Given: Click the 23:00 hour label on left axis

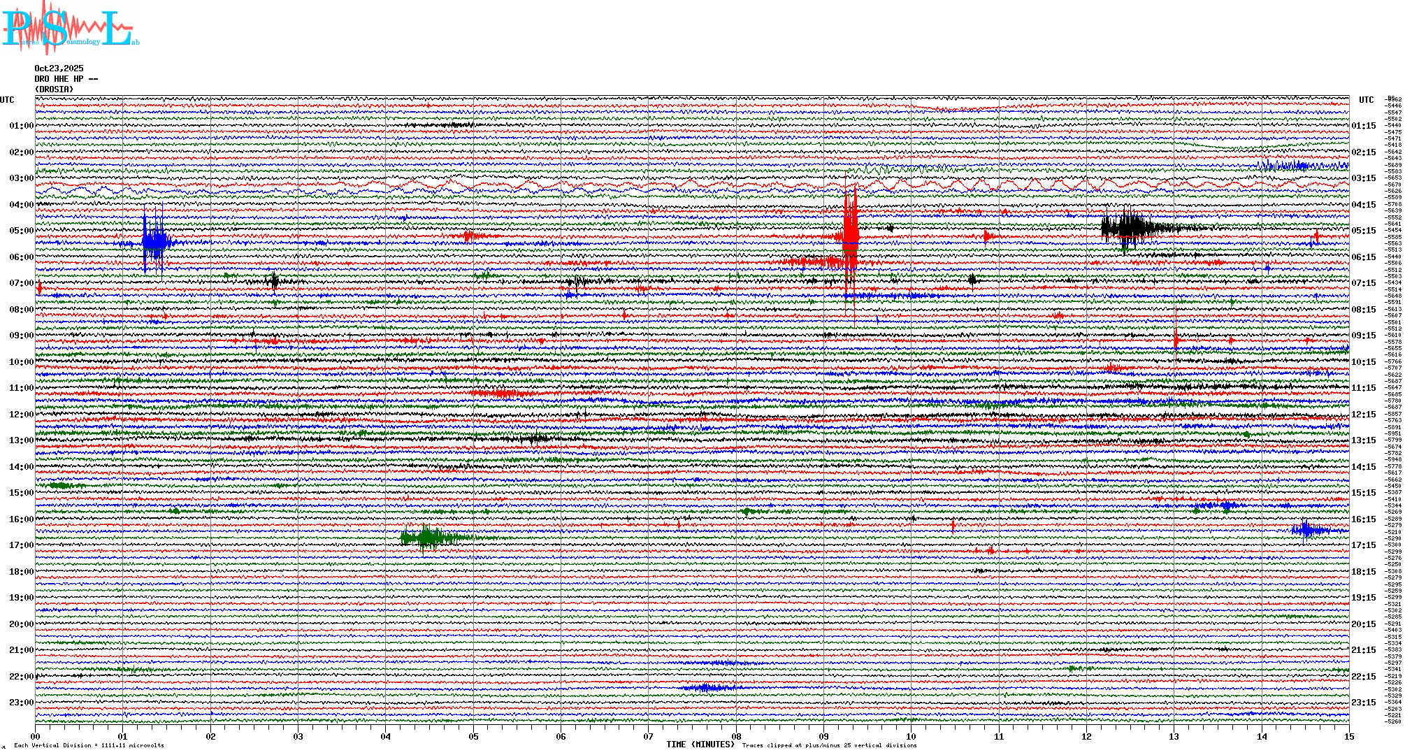Looking at the screenshot, I should point(21,703).
